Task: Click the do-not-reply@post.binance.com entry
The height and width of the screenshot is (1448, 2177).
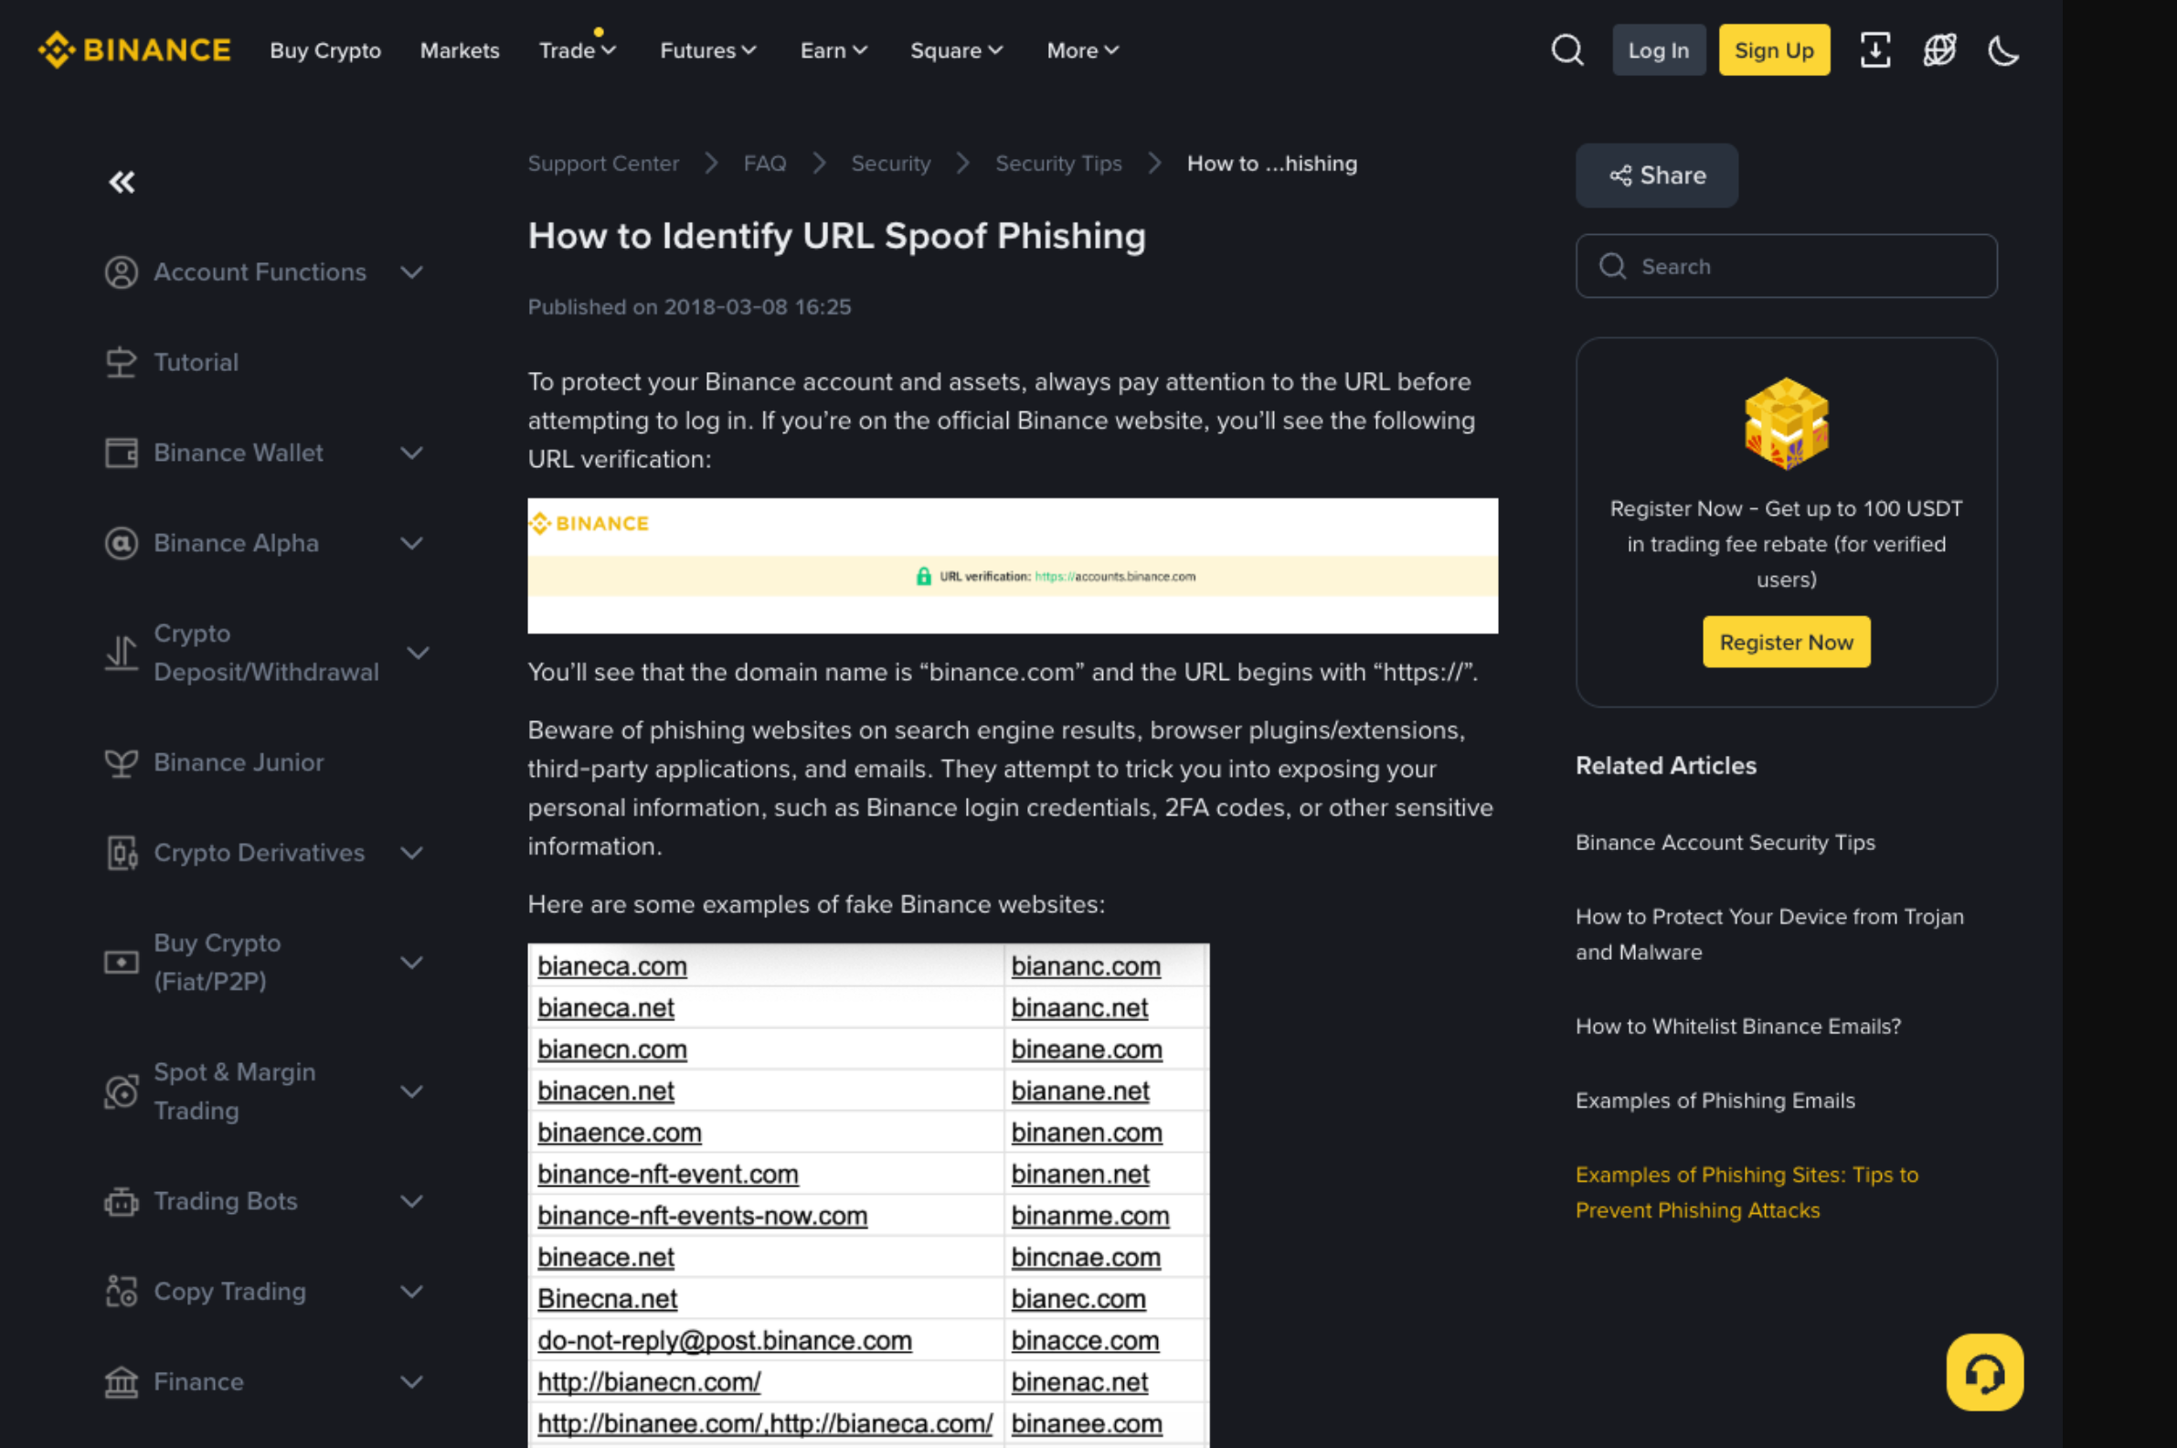Action: 725,1340
